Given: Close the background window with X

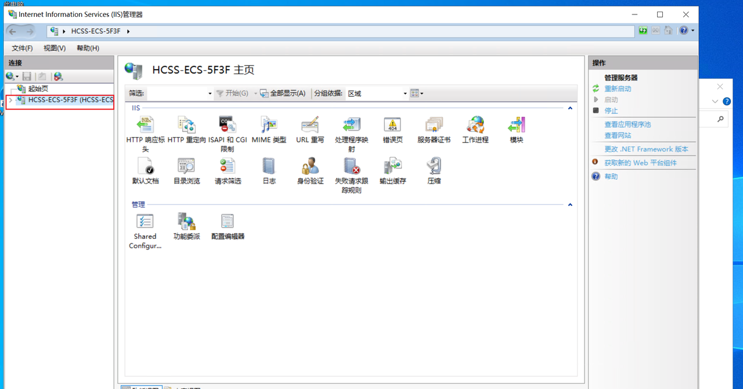Looking at the screenshot, I should (x=720, y=86).
